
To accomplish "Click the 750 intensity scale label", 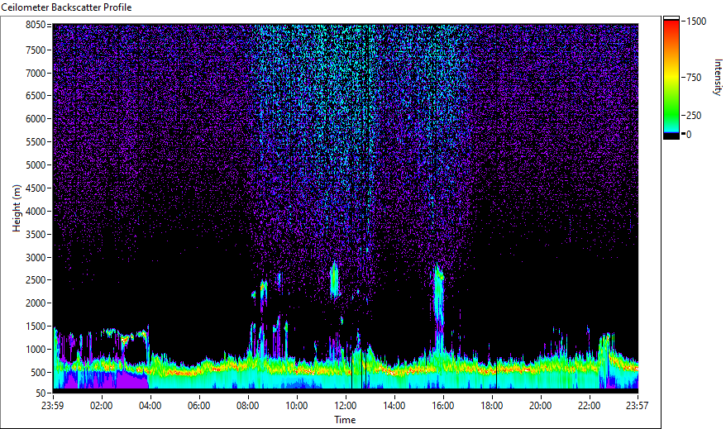I will click(694, 78).
